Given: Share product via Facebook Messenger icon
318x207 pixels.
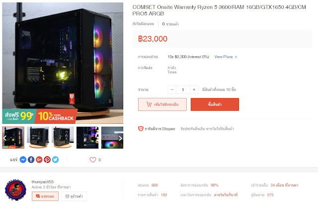Looking at the screenshot, I should coord(23,160).
